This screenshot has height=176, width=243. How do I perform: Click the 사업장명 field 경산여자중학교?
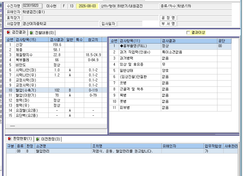click(x=60, y=24)
